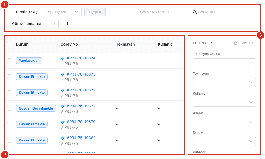Open task link #PRJ-75-10369
This screenshot has width=265, height=159.
pyautogui.click(x=81, y=138)
